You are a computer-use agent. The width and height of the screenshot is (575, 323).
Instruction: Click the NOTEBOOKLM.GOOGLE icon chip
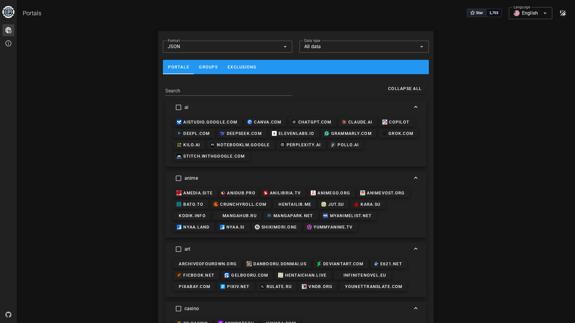click(241, 145)
